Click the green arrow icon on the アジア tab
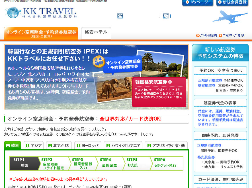The height and width of the screenshot is (188, 252). tap(28, 146)
